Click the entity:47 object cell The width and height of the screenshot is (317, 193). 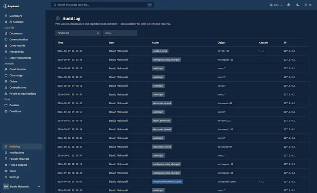click(223, 51)
